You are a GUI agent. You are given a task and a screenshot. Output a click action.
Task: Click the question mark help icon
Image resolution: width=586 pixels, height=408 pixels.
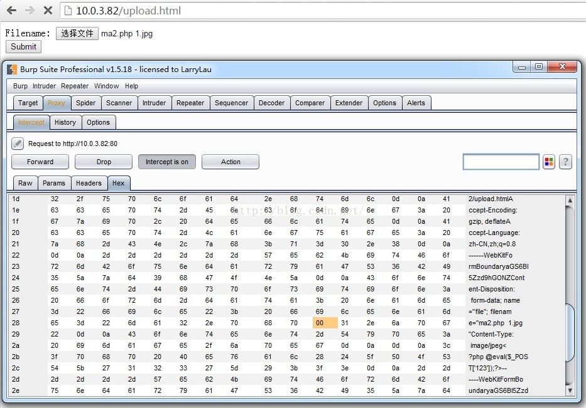click(x=565, y=162)
